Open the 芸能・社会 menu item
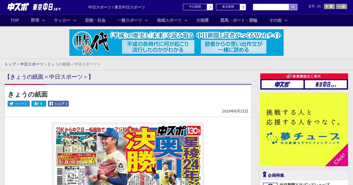 (x=95, y=20)
